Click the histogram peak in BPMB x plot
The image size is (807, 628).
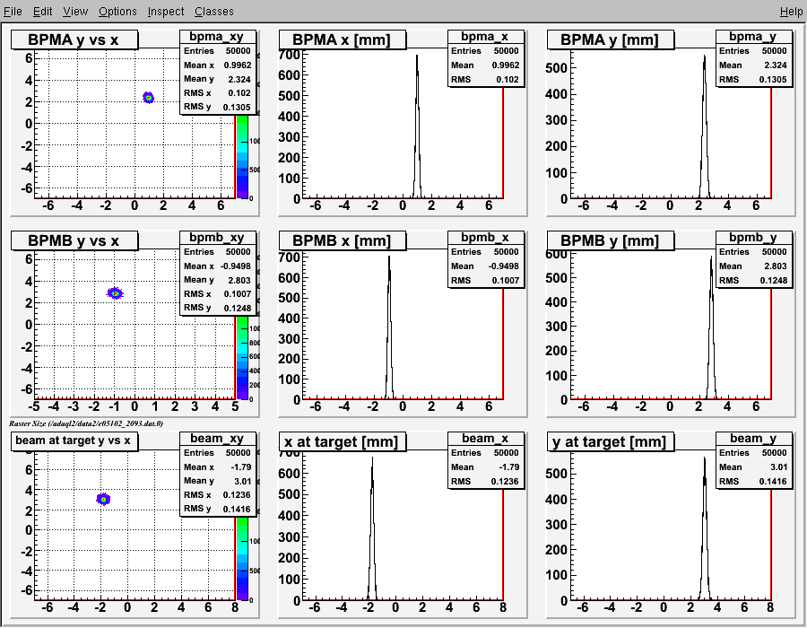(x=389, y=257)
